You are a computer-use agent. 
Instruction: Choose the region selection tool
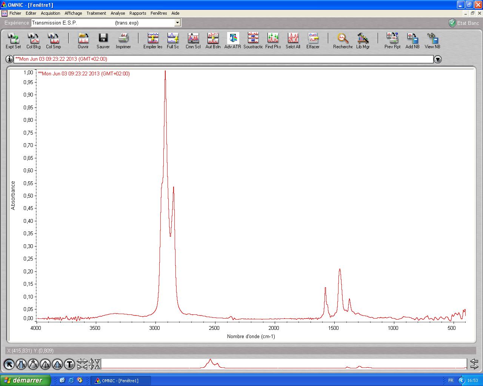[x=21, y=364]
